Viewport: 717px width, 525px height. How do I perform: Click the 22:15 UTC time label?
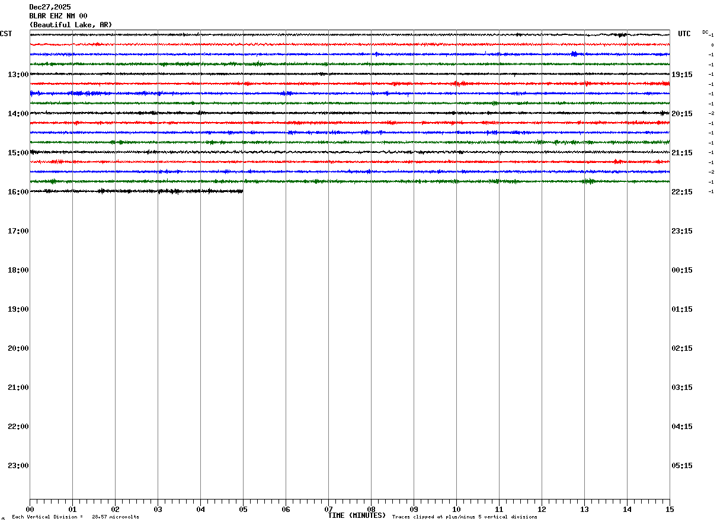tap(682, 192)
